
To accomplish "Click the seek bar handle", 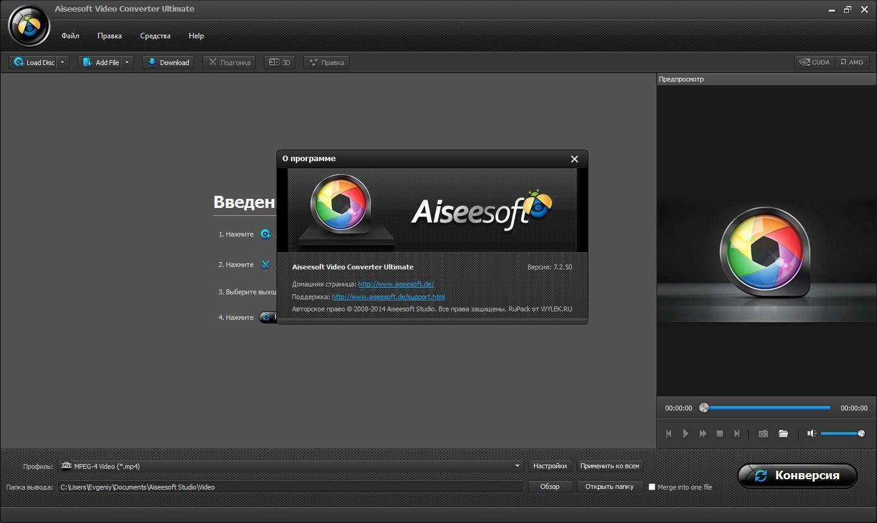I will (704, 407).
